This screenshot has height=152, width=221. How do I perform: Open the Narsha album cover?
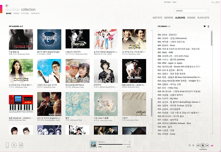click(106, 71)
